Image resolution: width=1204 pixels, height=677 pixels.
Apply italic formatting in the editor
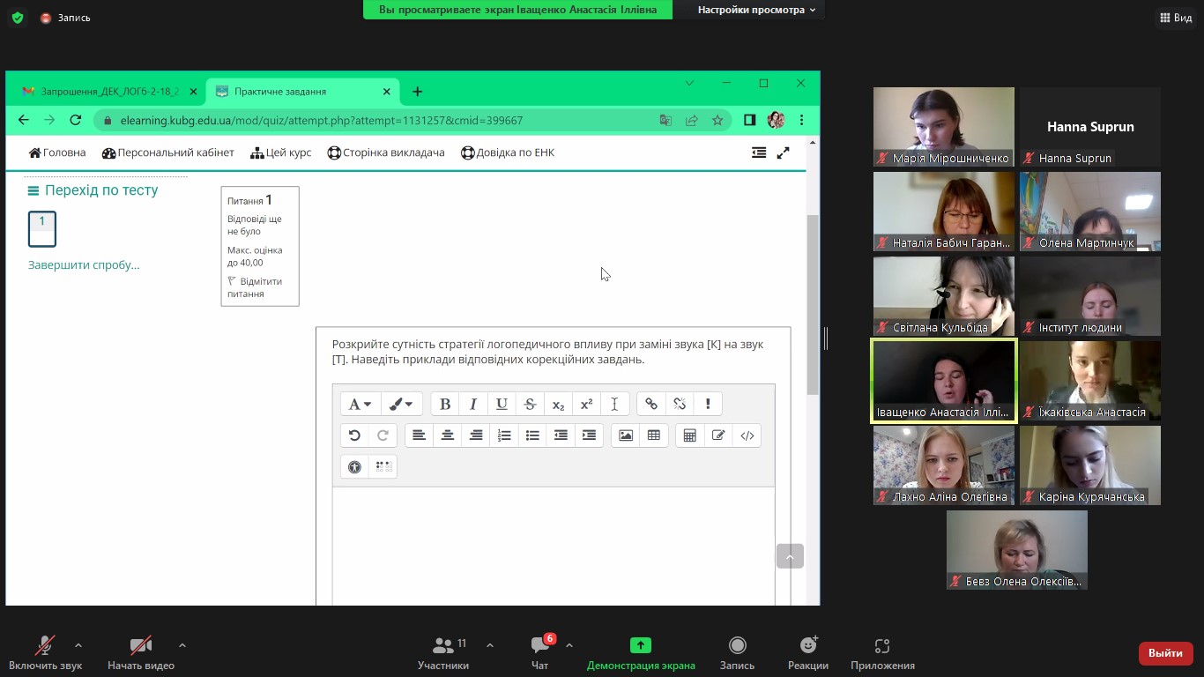pos(473,404)
